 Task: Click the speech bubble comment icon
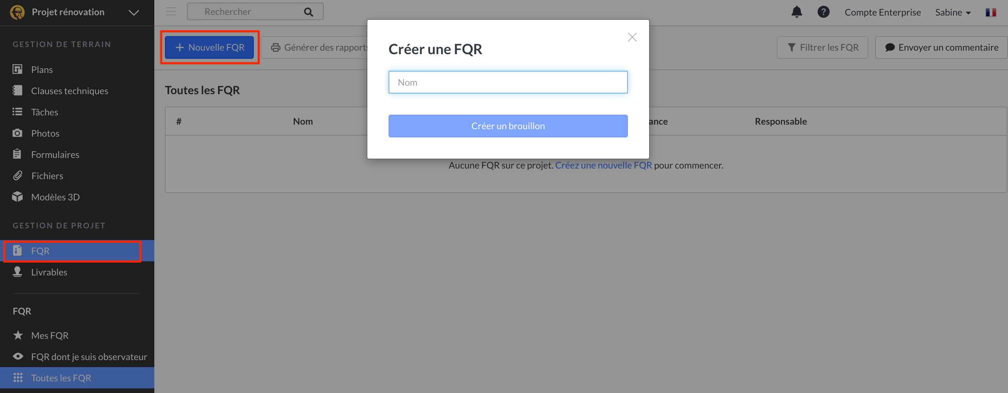tap(890, 47)
